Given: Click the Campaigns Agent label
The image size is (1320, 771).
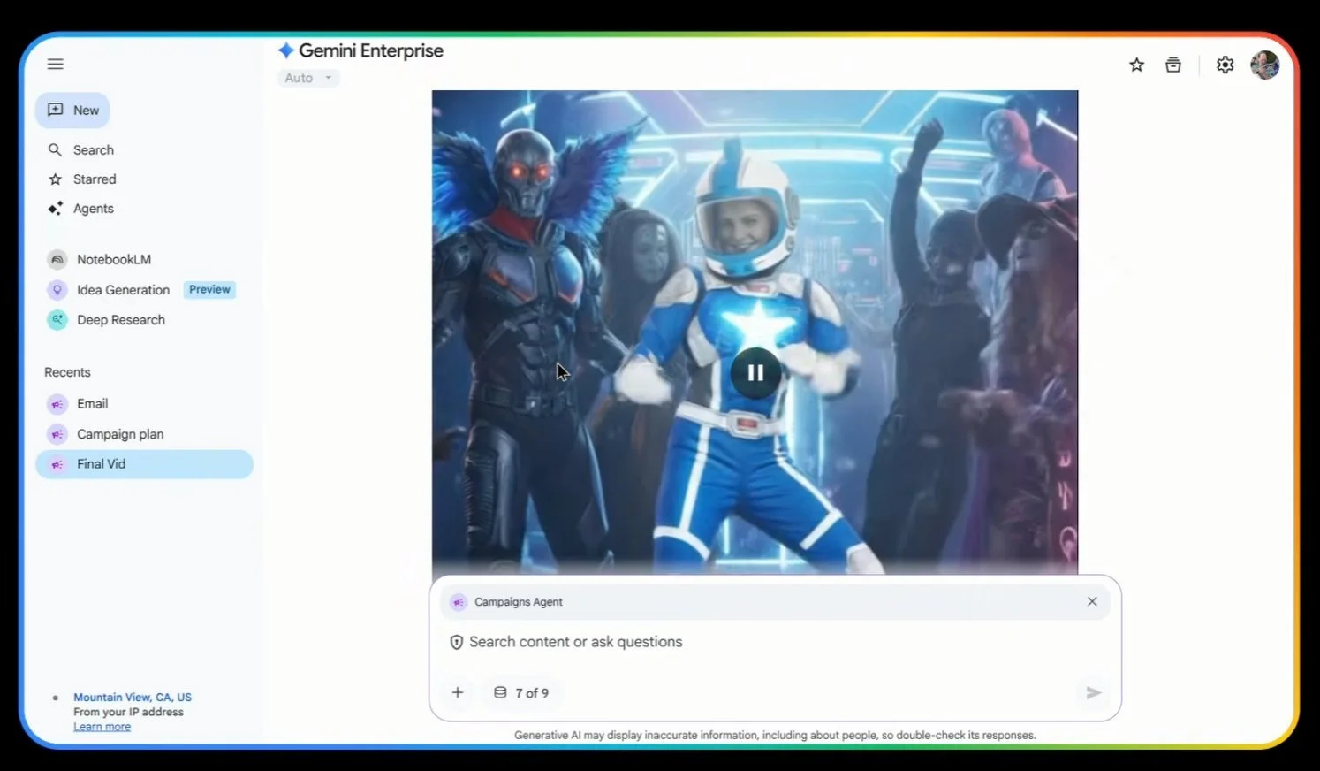Looking at the screenshot, I should coord(519,602).
